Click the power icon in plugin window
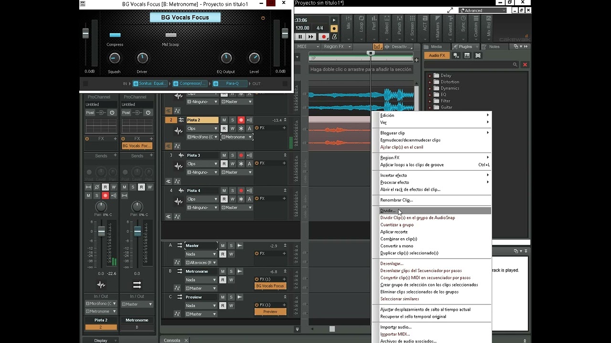This screenshot has width=611, height=343. tap(263, 18)
